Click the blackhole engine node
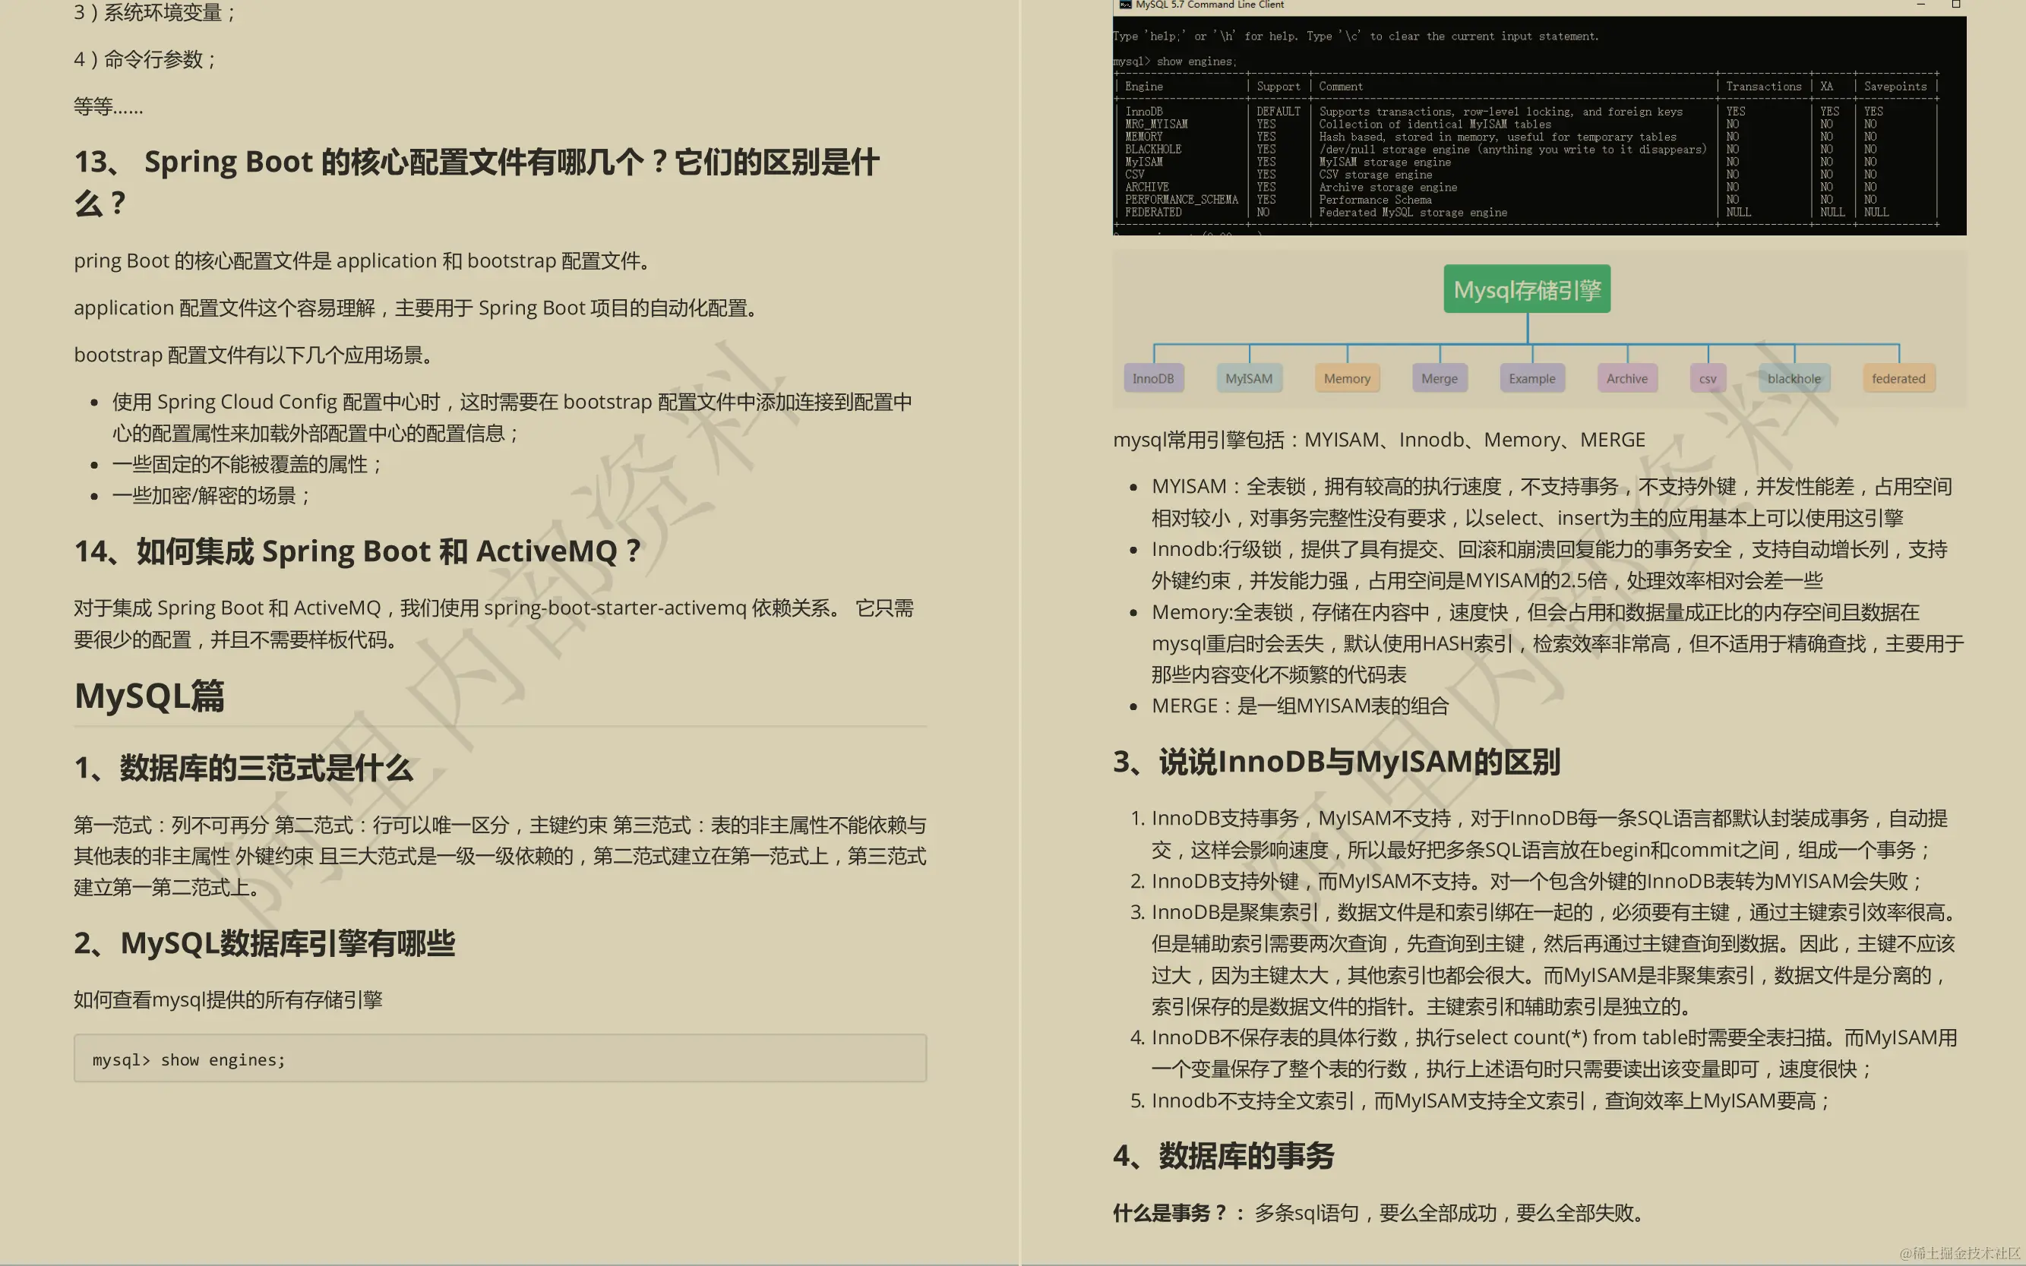 (1795, 377)
